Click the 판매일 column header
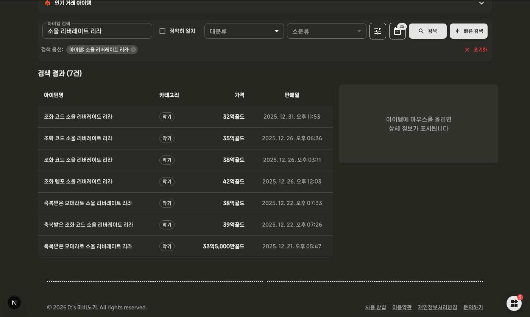 click(x=292, y=95)
